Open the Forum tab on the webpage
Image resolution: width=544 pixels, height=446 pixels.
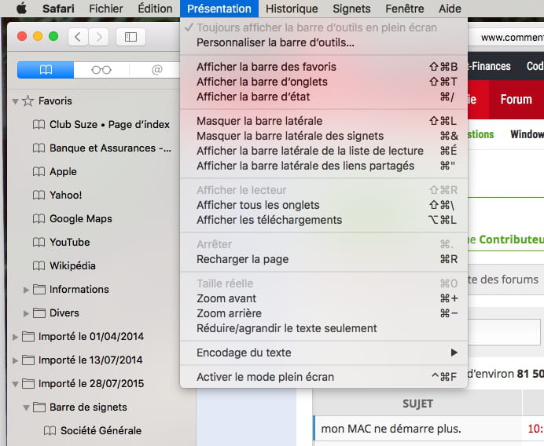click(x=516, y=100)
